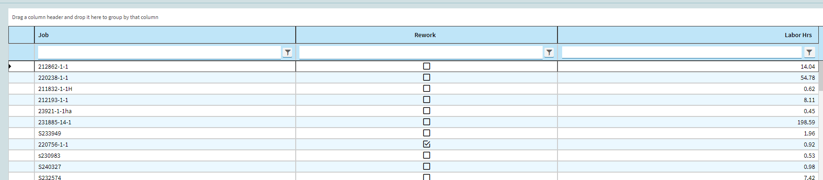This screenshot has height=180, width=823.
Task: Select job cell 220238-1-1
Action: click(165, 77)
